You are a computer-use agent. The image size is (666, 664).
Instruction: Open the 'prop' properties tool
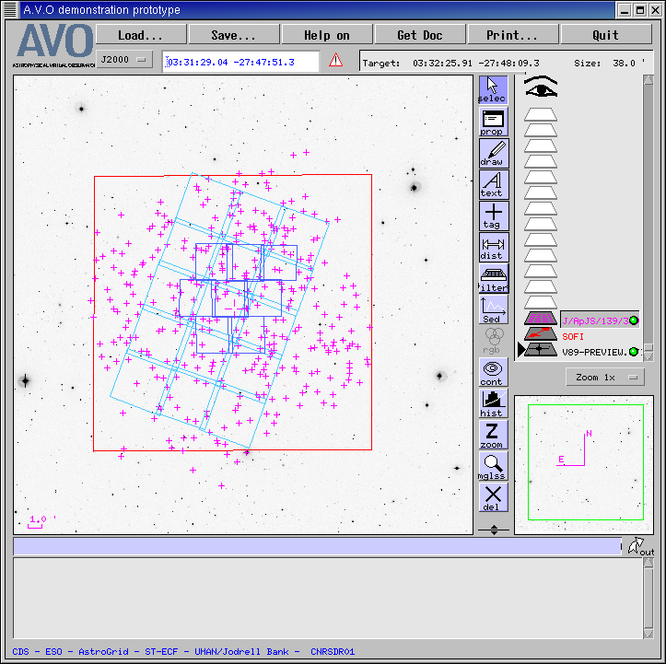click(x=493, y=122)
